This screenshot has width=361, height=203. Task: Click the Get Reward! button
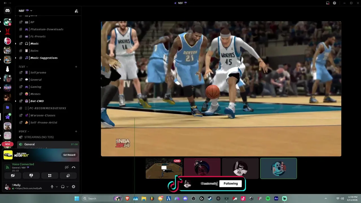click(69, 155)
